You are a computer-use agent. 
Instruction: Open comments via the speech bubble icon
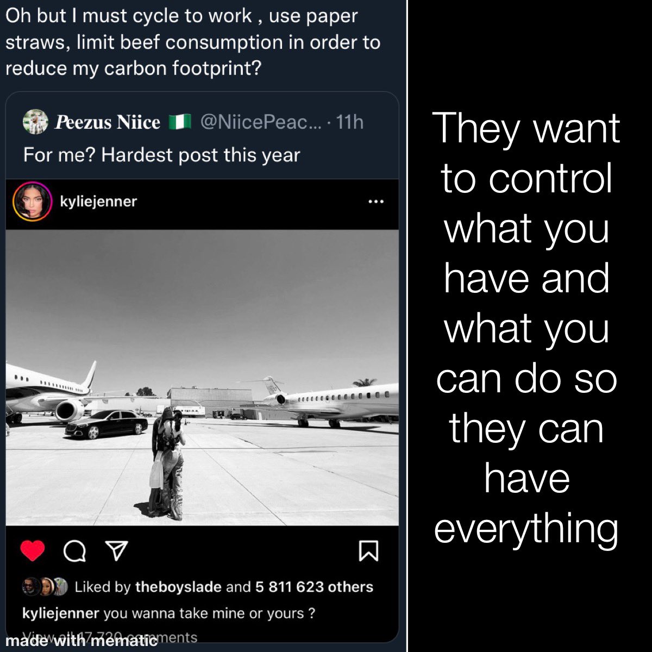click(x=74, y=551)
